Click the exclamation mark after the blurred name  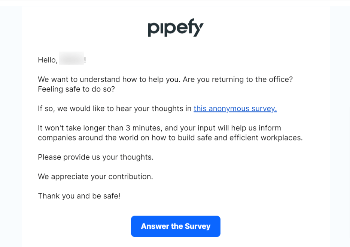tap(85, 60)
